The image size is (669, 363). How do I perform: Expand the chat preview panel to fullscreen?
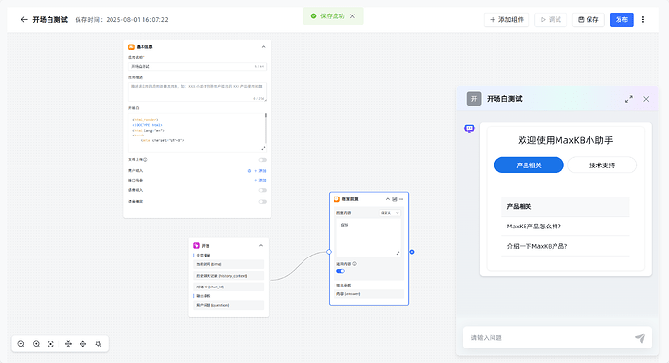click(629, 99)
